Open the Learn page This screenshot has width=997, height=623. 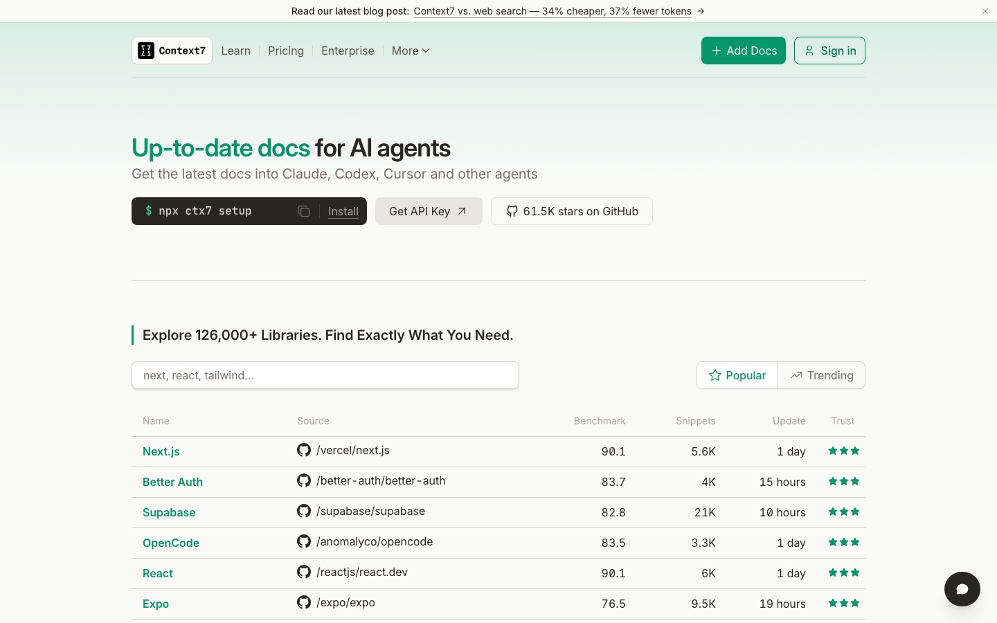236,51
